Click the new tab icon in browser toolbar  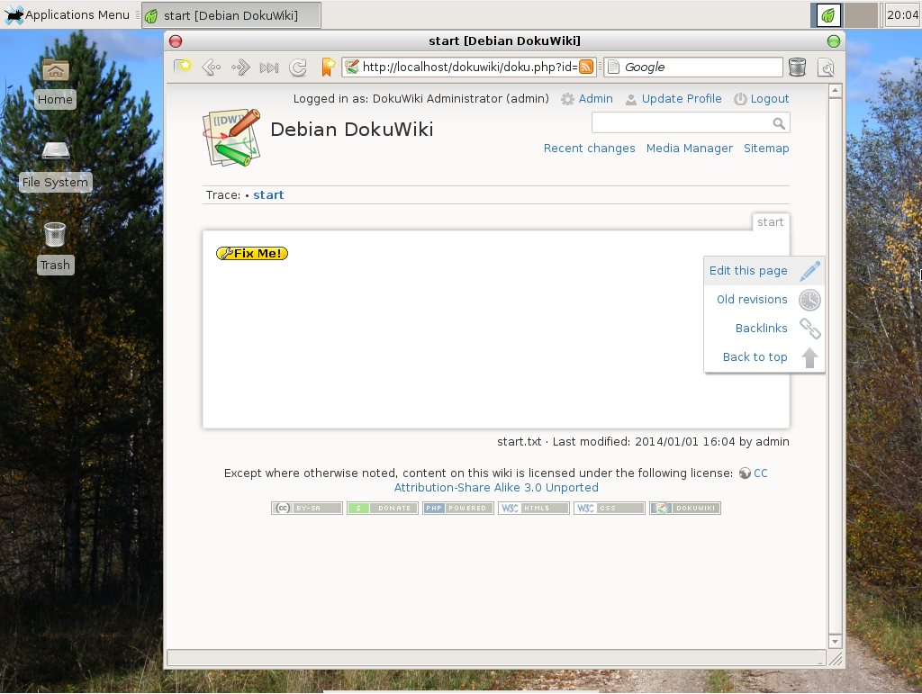[x=182, y=67]
